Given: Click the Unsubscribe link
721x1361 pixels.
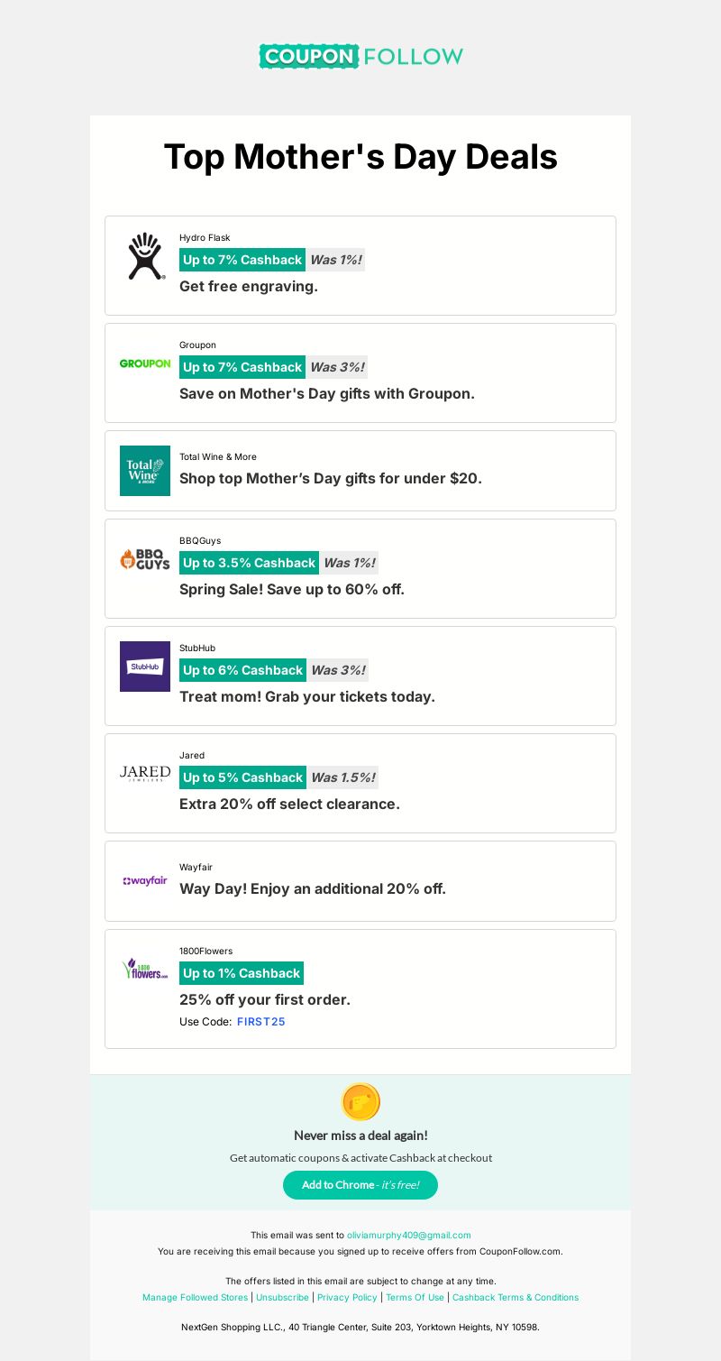Looking at the screenshot, I should point(282,1298).
